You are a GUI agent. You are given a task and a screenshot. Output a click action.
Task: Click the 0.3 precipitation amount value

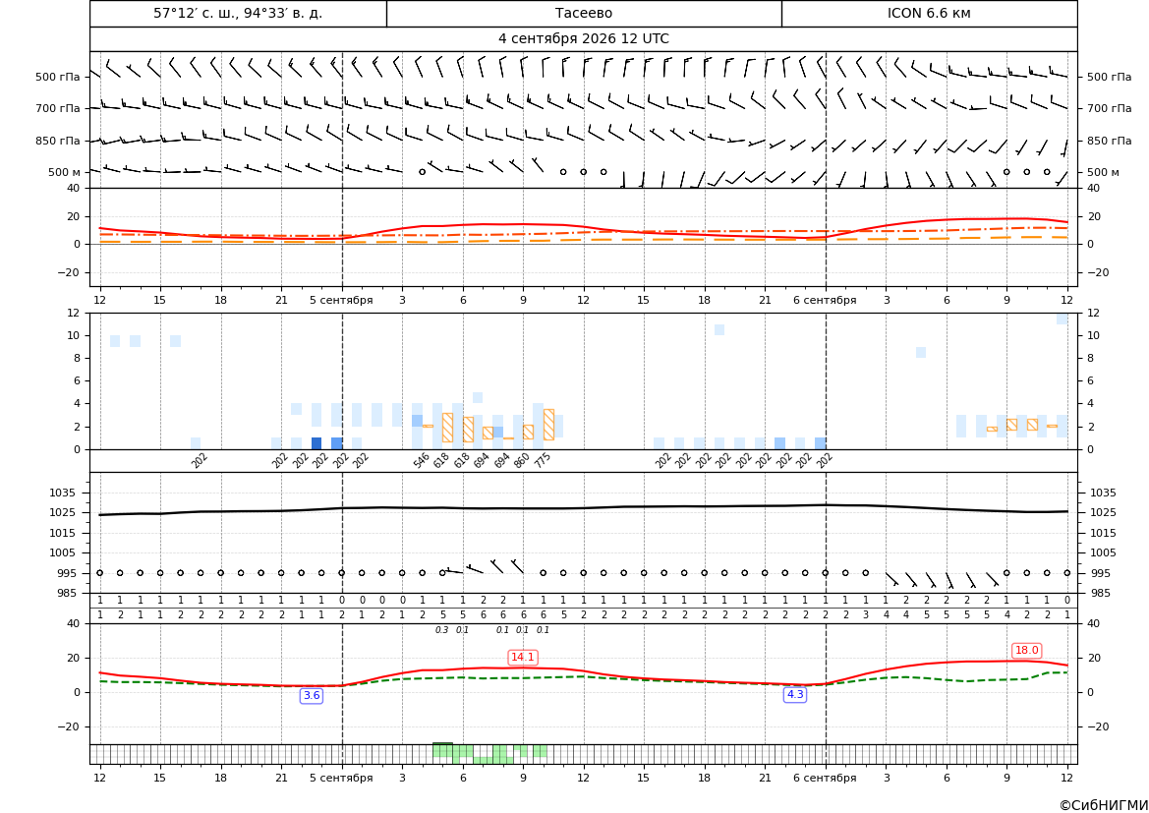coord(442,630)
